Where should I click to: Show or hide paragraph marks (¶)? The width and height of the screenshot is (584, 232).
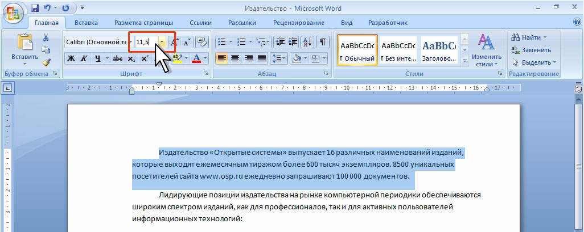tap(323, 42)
